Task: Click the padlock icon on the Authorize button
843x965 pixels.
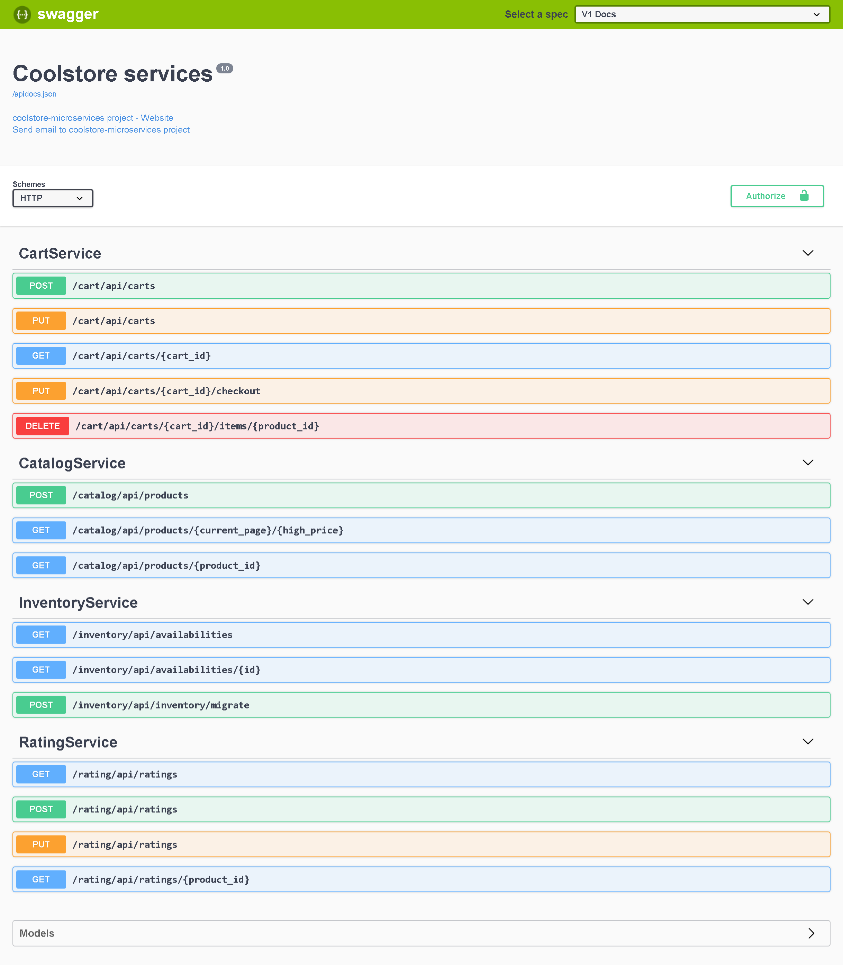Action: point(805,196)
